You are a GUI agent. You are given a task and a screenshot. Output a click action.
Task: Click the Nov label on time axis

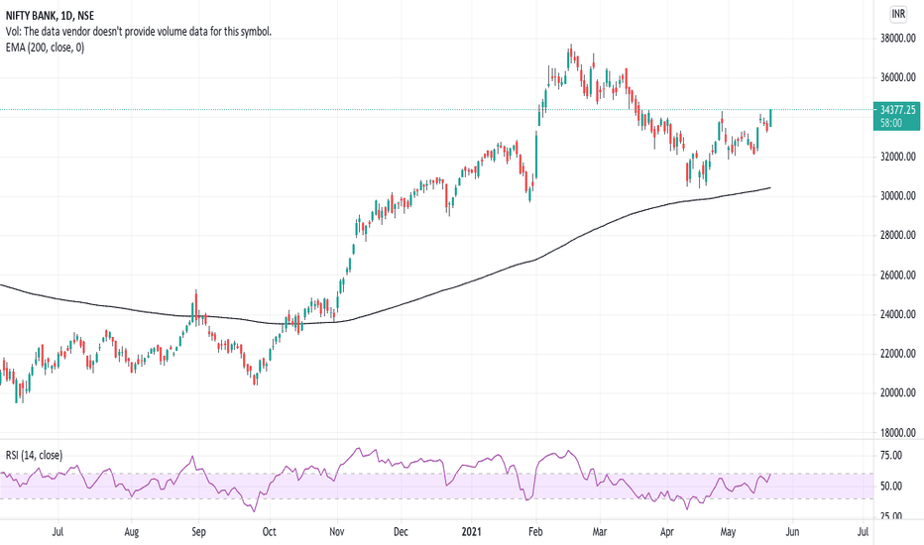click(336, 531)
